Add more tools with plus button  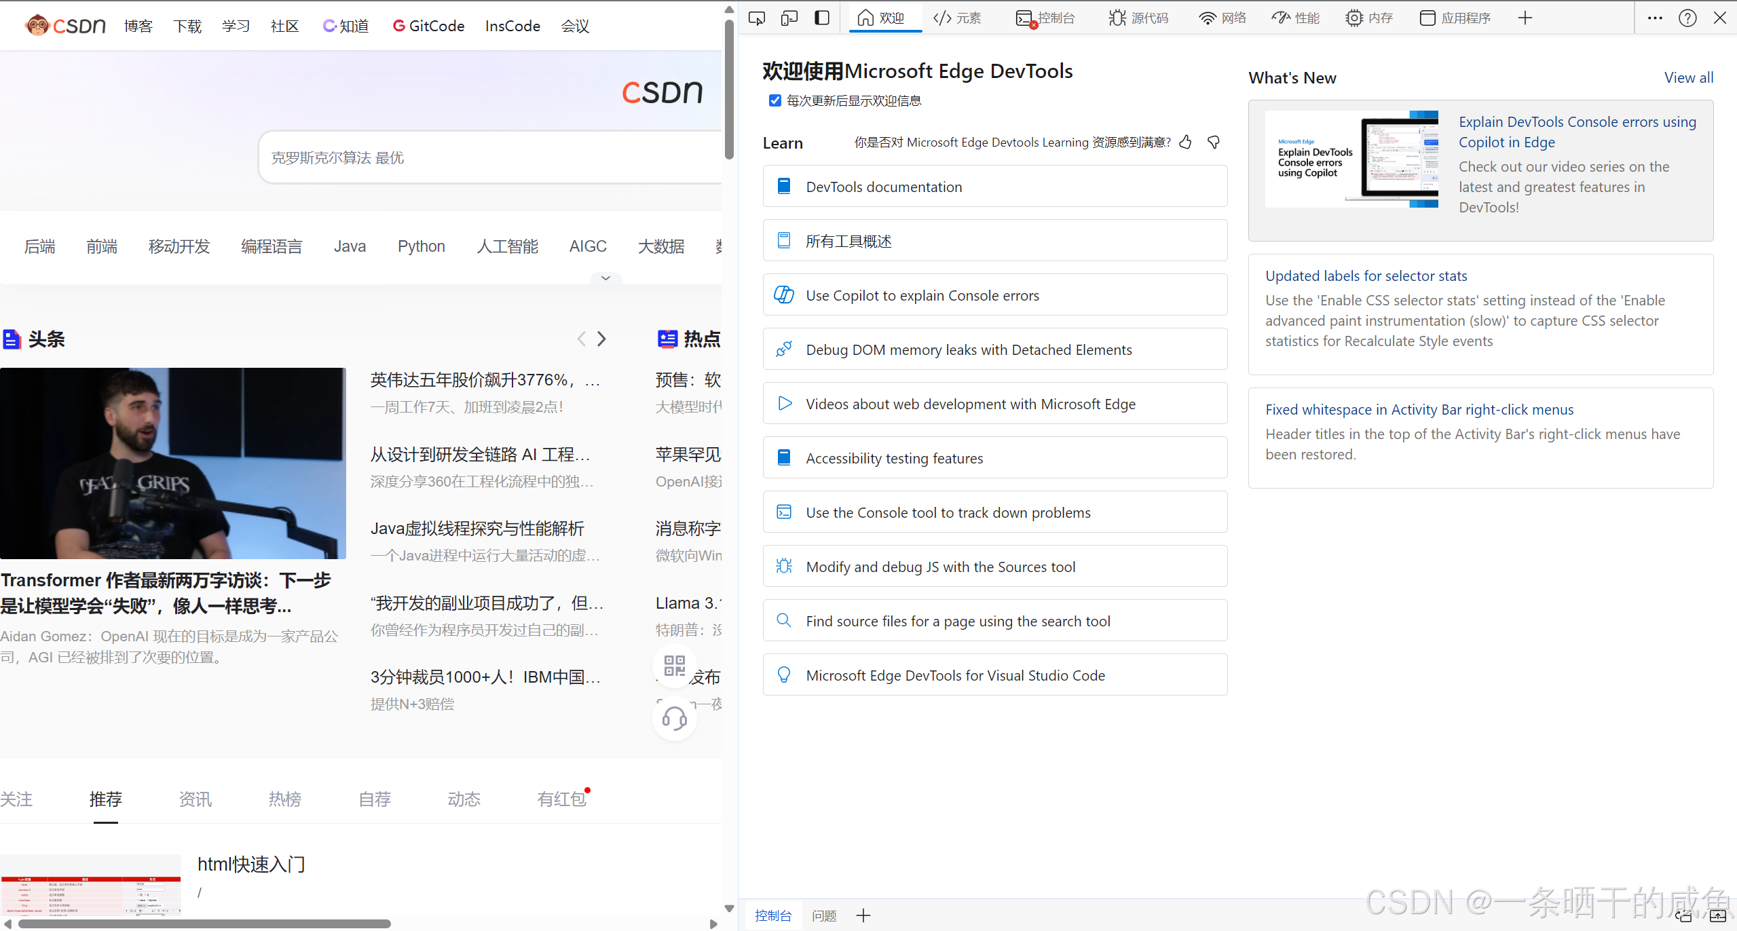click(1525, 18)
